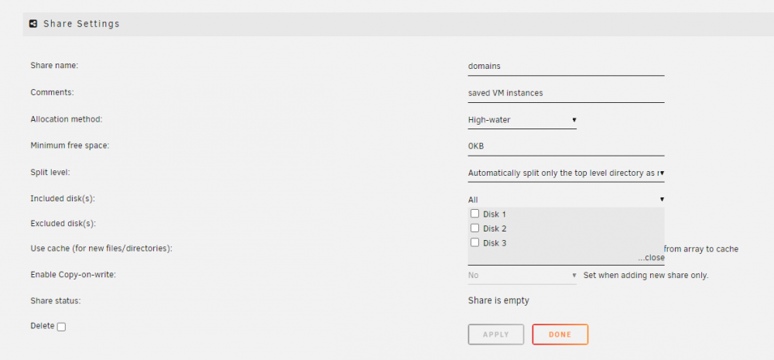This screenshot has height=360, width=774.
Task: Click the 'Disk 2' label text
Action: pyautogui.click(x=495, y=228)
